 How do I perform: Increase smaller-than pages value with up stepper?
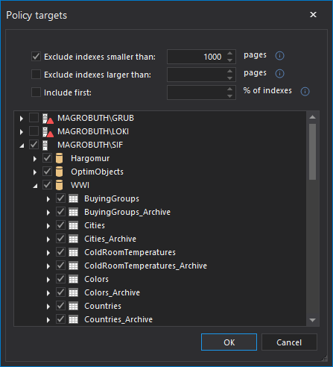230,54
